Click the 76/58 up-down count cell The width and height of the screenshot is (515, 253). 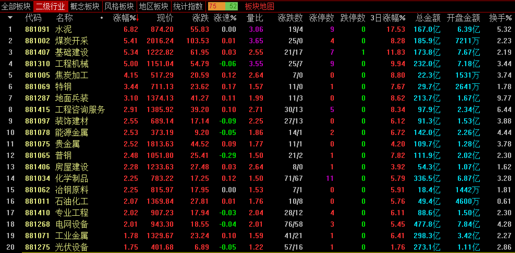[x=294, y=224]
